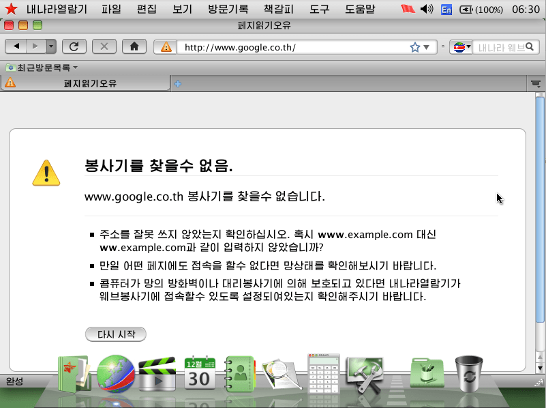Open the address book contacts in dock
Screen dimensions: 546x408
point(240,373)
